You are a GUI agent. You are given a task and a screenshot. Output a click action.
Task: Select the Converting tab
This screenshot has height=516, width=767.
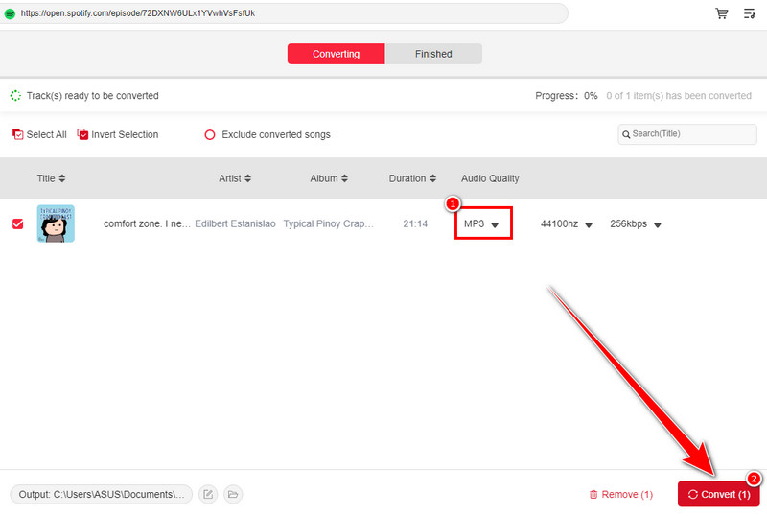point(336,54)
